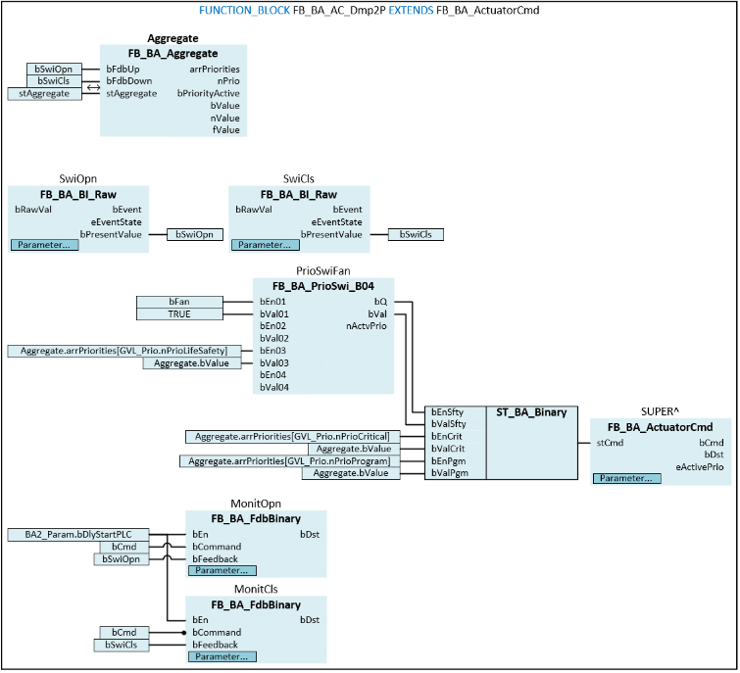740x673 pixels.
Task: Expand Parameter... in the MonitOpn block
Action: point(222,570)
